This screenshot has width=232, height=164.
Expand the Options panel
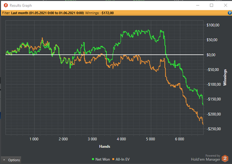11,160
